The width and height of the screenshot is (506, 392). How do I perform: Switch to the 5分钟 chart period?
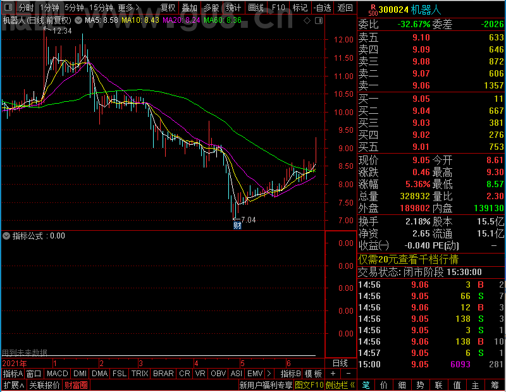(74, 8)
